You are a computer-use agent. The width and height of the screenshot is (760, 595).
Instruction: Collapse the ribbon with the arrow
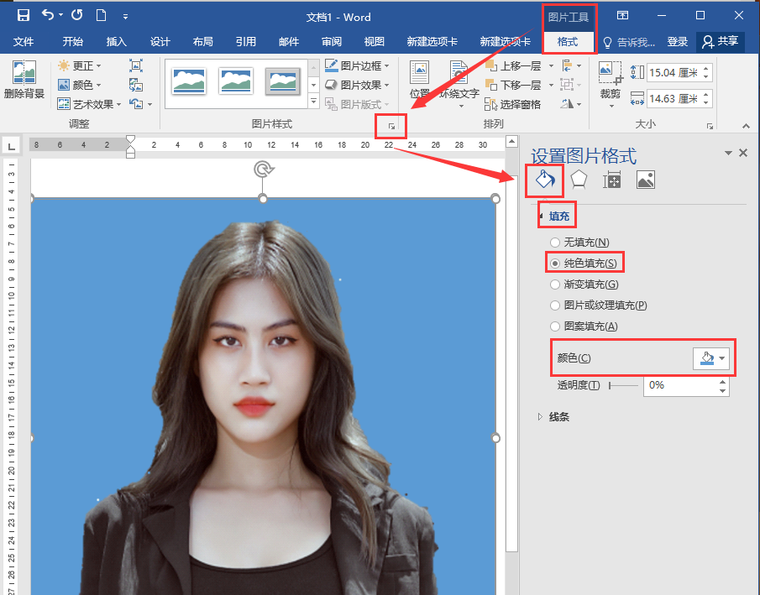(746, 126)
